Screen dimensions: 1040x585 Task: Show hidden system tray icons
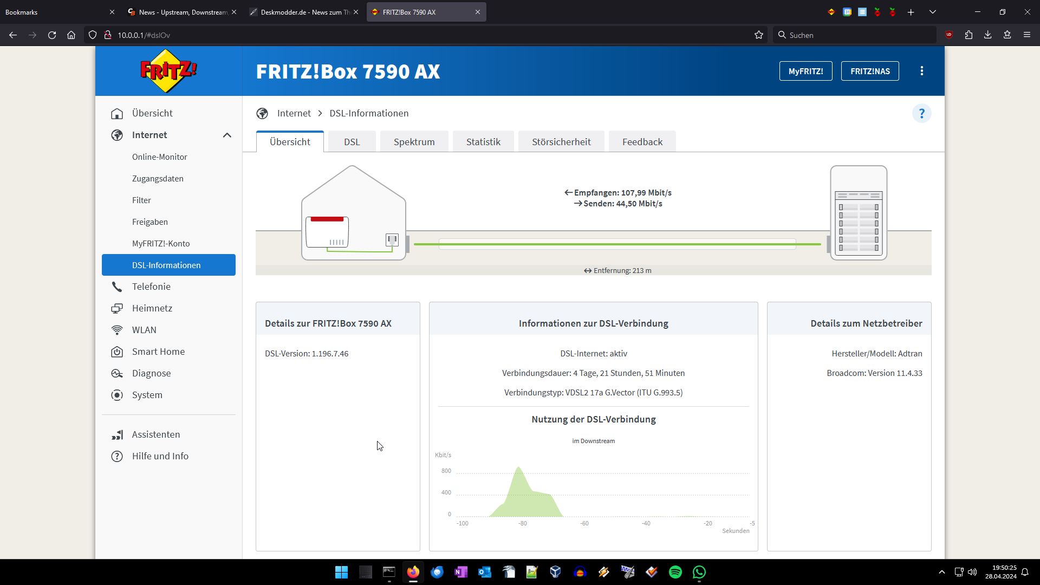tap(941, 572)
